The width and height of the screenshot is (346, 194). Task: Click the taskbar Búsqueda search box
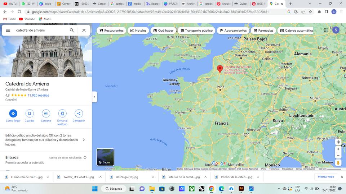point(114,189)
